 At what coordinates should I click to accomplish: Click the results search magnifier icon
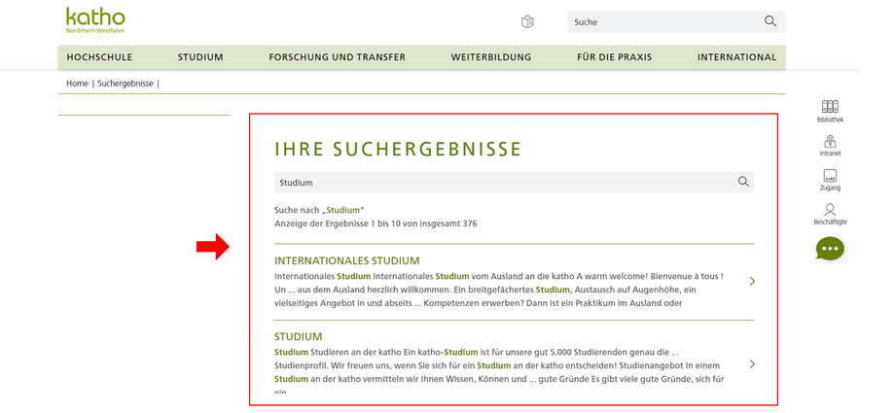pyautogui.click(x=743, y=182)
